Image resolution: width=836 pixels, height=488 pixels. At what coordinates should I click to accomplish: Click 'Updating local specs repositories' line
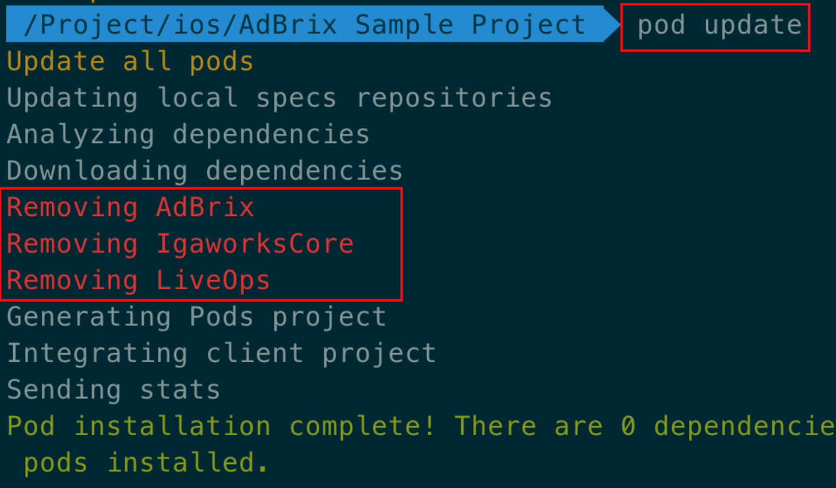pyautogui.click(x=280, y=98)
